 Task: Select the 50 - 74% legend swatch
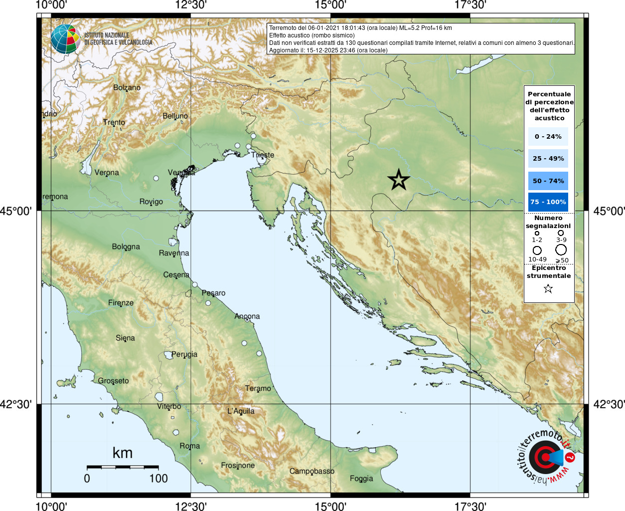[548, 181]
